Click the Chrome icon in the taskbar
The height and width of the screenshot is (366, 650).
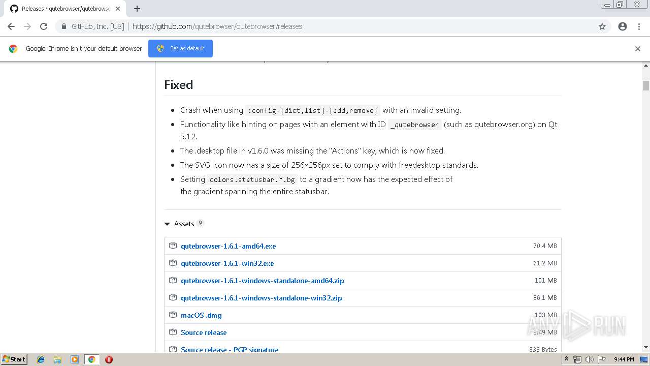click(91, 359)
